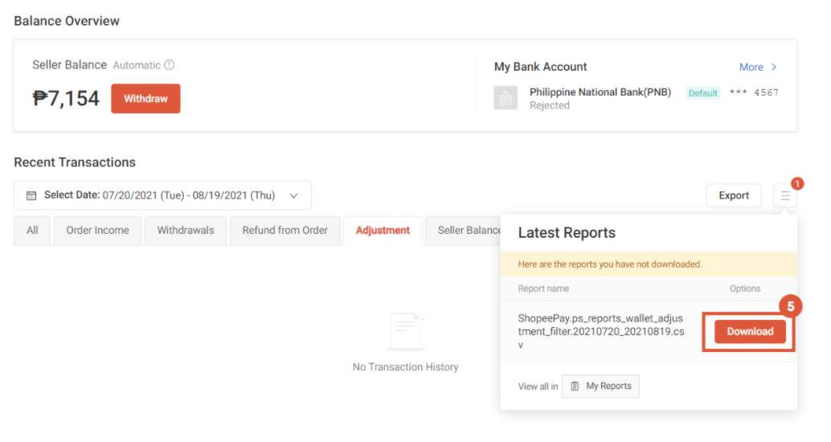Click the More link in My Bank Account
This screenshot has height=442, width=831.
tap(751, 68)
